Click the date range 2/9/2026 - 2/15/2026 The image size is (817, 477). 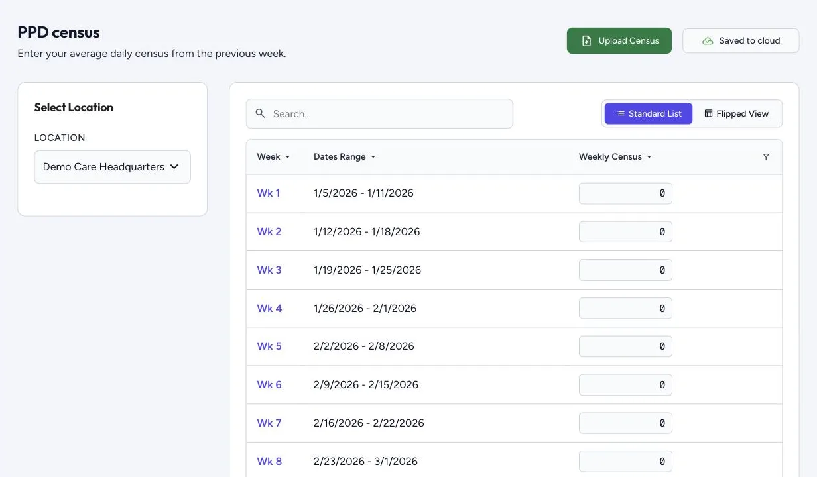366,385
